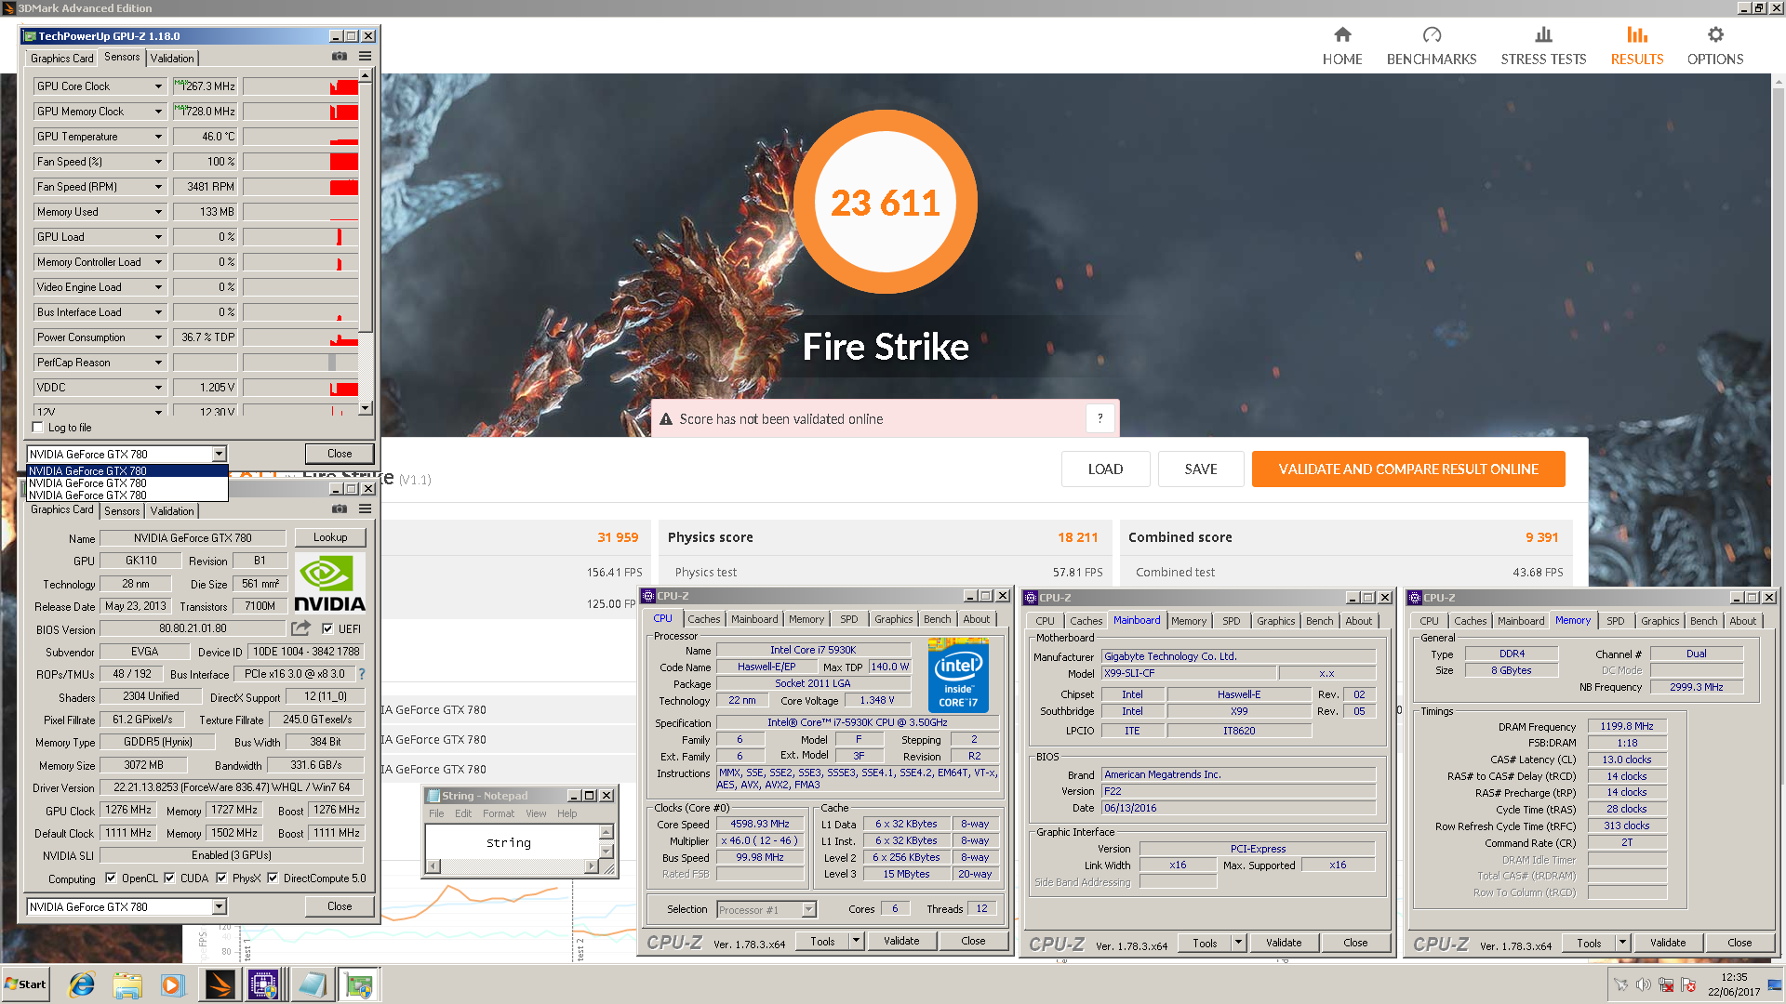
Task: Open the Options gear
Action: click(1715, 46)
